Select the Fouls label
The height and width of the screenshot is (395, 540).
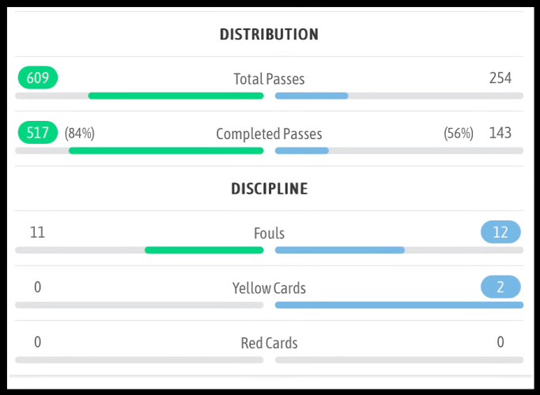coord(269,233)
